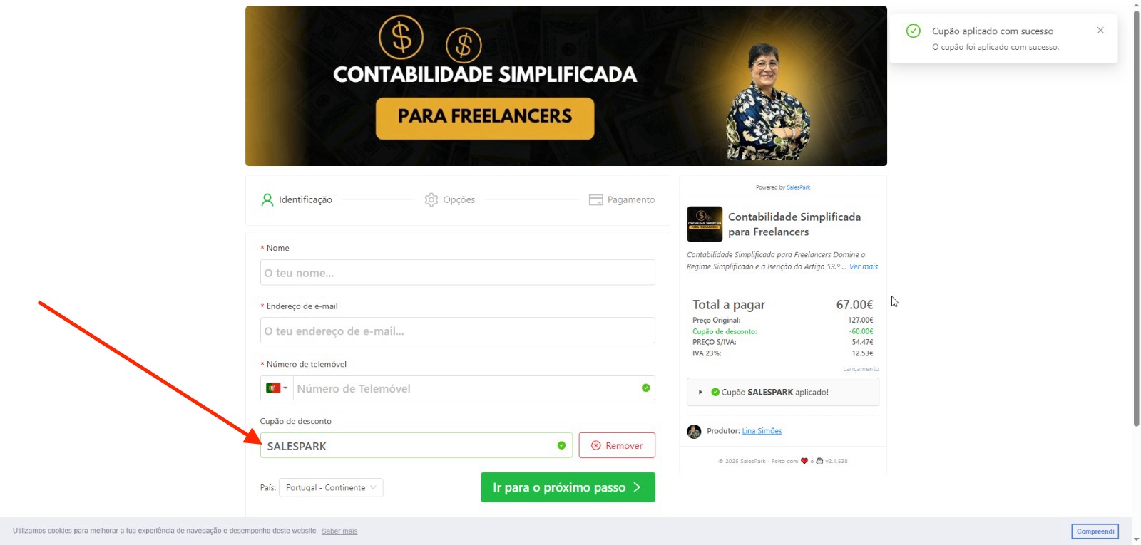Click the producer avatar picture
1141x545 pixels.
tap(694, 432)
